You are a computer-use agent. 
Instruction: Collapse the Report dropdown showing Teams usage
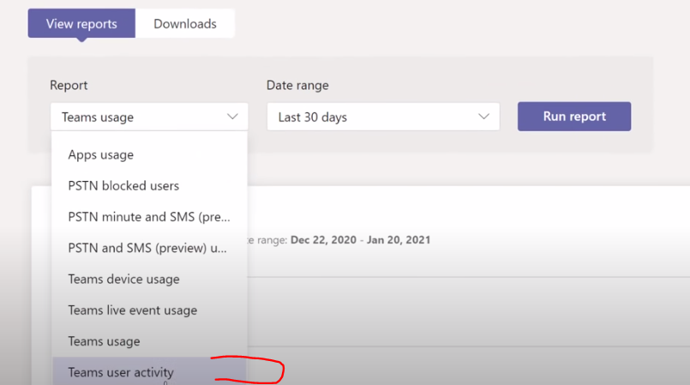click(x=149, y=117)
